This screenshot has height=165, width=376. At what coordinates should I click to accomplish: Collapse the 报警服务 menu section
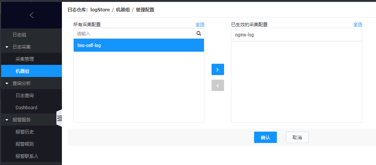click(7, 120)
